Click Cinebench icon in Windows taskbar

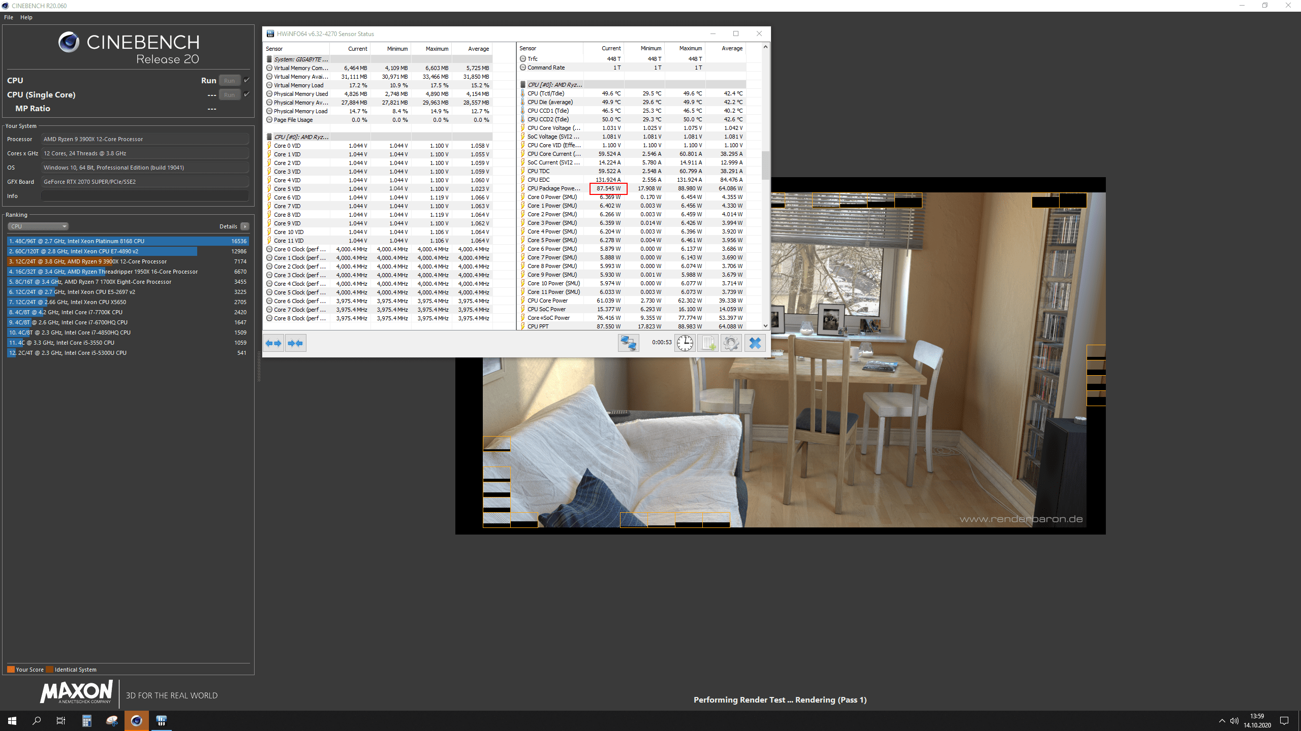[136, 720]
